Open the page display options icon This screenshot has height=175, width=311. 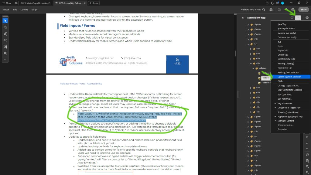[x=307, y=160]
